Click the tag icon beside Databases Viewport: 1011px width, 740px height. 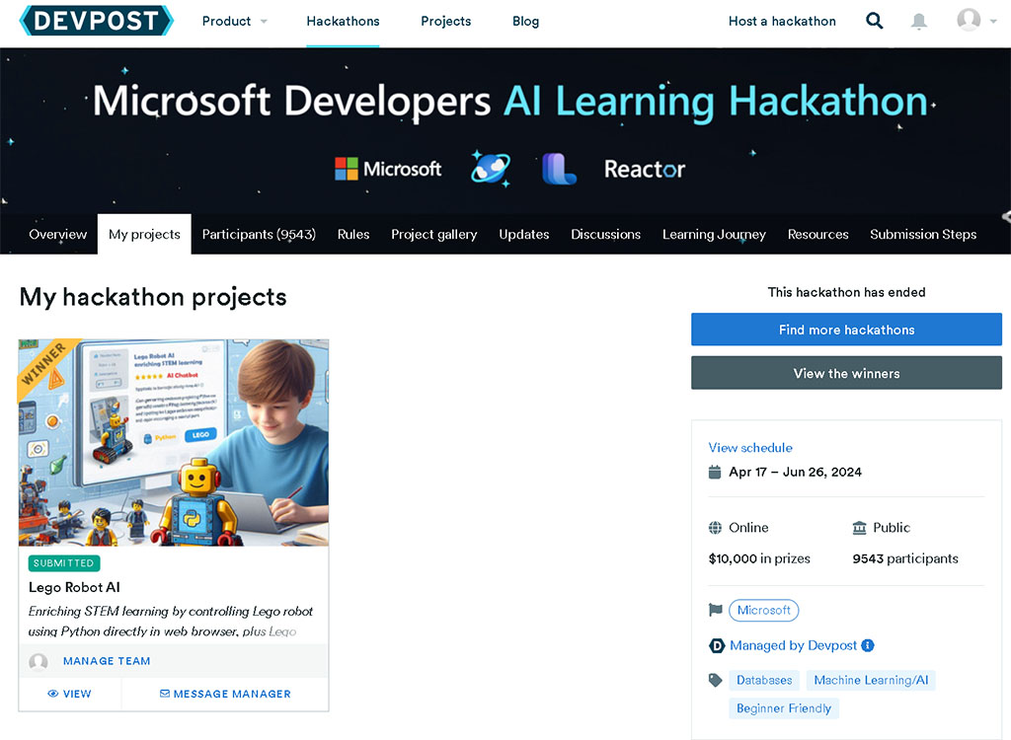pos(715,680)
